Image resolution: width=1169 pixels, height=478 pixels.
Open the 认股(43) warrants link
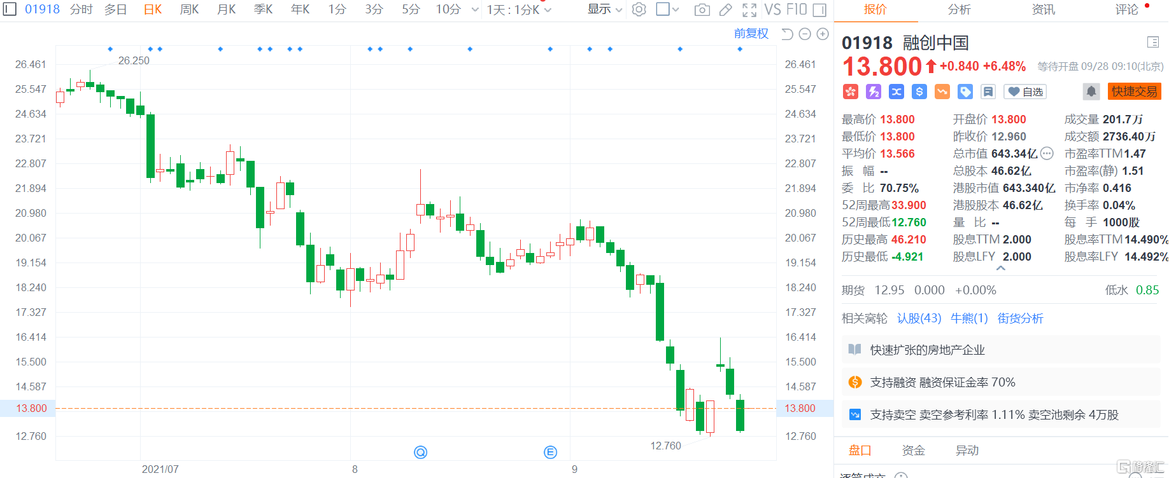tap(919, 318)
